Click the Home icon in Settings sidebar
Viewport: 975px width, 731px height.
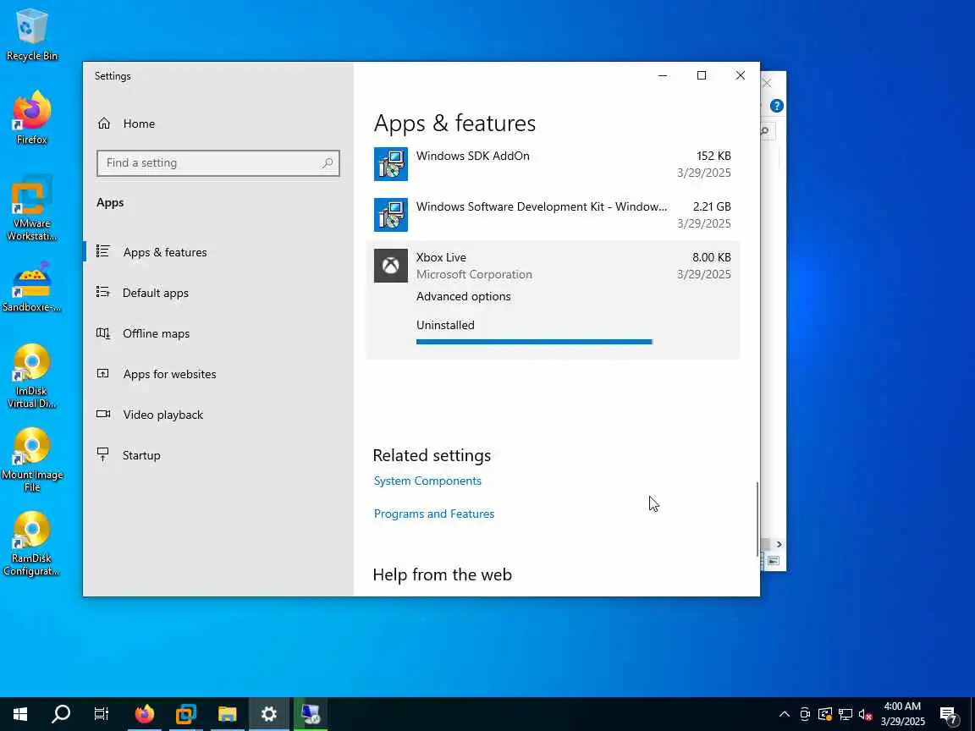point(104,124)
